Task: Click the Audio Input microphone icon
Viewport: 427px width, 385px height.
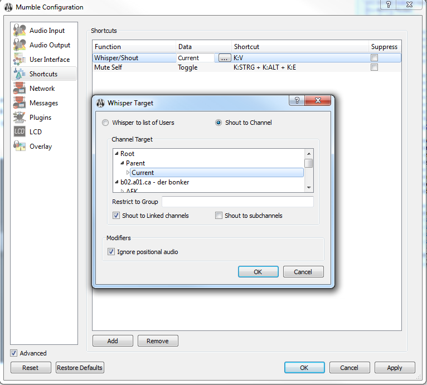Action: 20,30
